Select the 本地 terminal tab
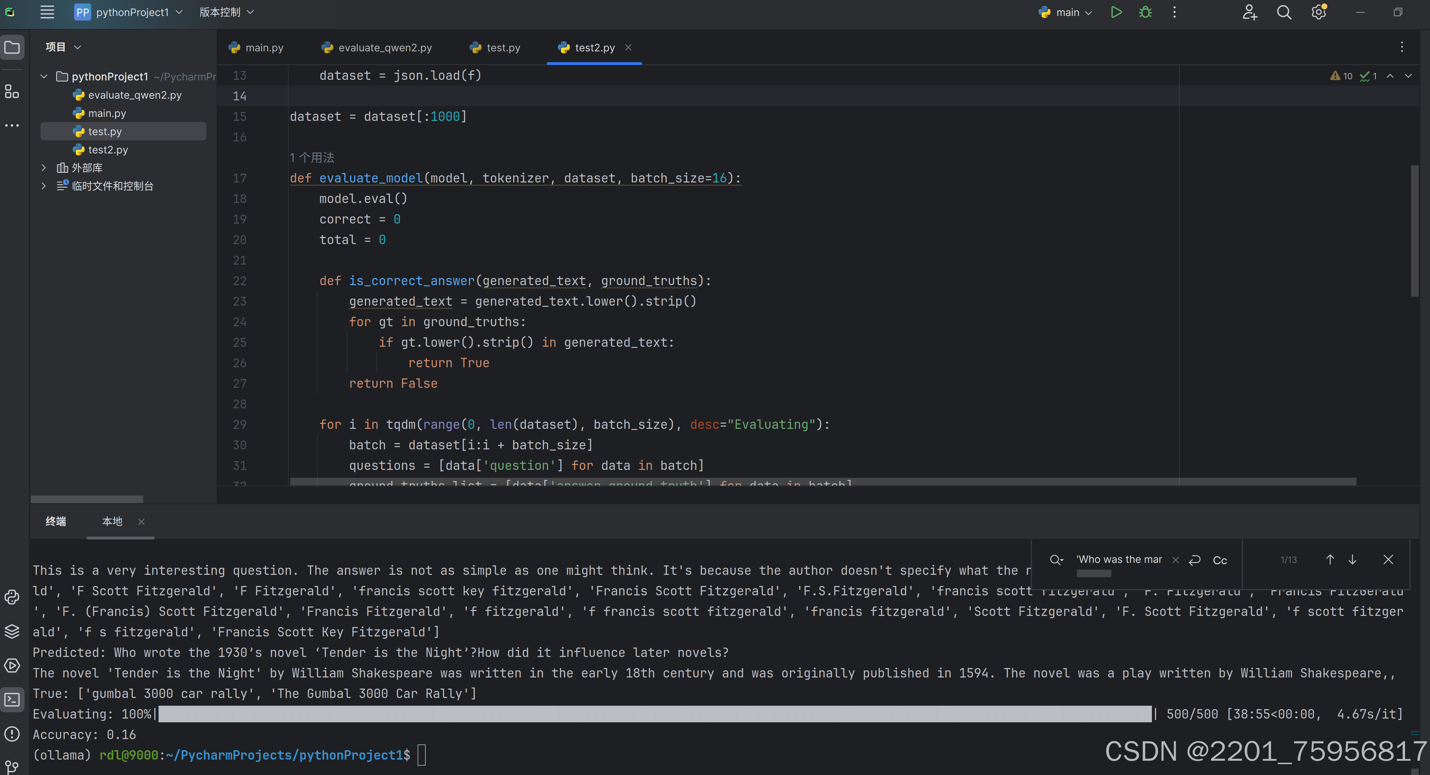This screenshot has height=775, width=1430. point(112,521)
